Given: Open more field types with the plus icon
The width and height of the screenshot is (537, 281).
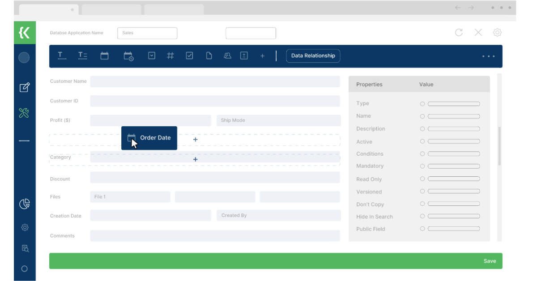Looking at the screenshot, I should (263, 55).
